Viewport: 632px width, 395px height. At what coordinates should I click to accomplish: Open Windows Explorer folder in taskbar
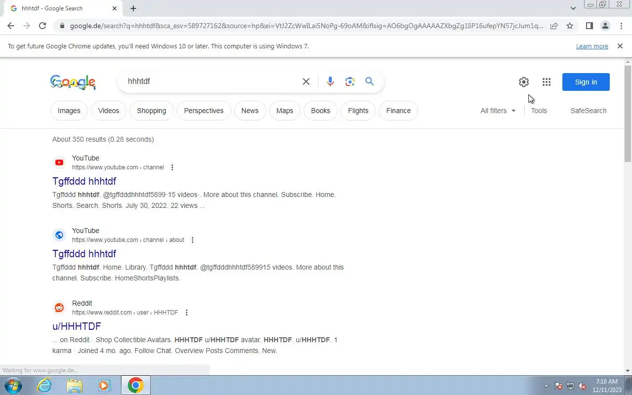tap(75, 385)
